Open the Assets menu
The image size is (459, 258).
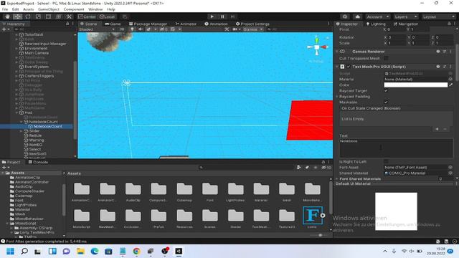coord(29,9)
